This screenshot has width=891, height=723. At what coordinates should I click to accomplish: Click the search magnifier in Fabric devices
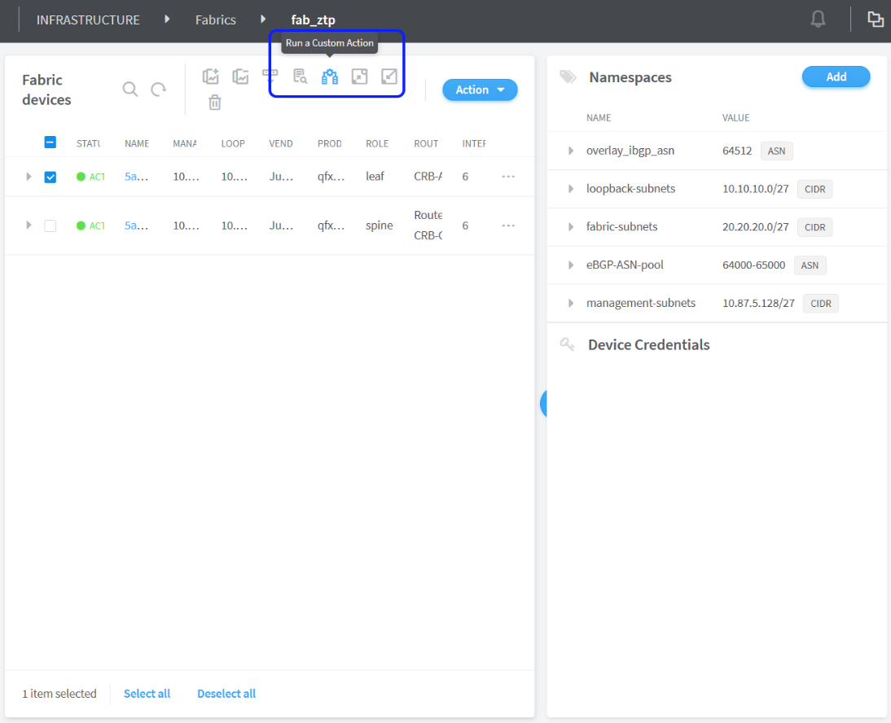(130, 90)
